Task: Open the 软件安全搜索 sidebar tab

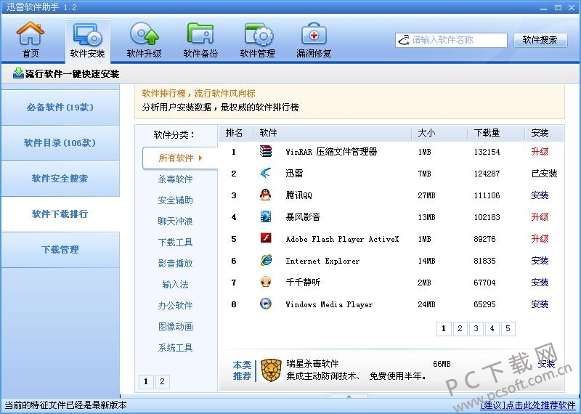Action: point(60,179)
